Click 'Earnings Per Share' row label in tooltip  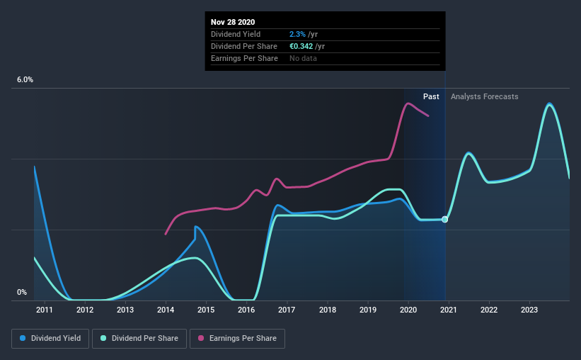click(245, 58)
